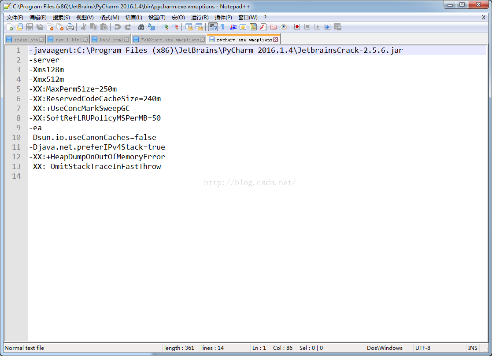This screenshot has height=356, width=492.
Task: Click the -XX:MaxPermSize=250m line
Action: coord(73,89)
